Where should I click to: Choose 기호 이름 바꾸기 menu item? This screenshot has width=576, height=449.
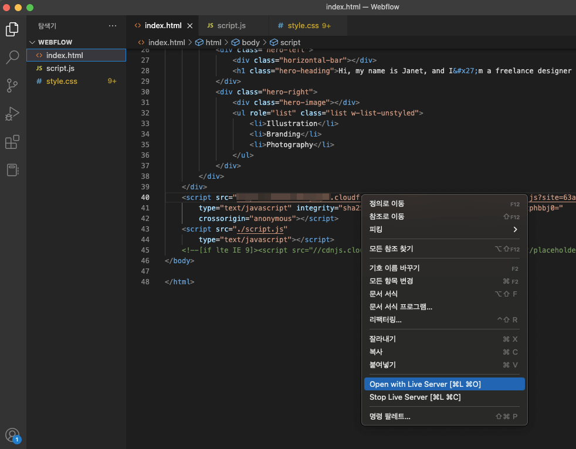tap(445, 268)
